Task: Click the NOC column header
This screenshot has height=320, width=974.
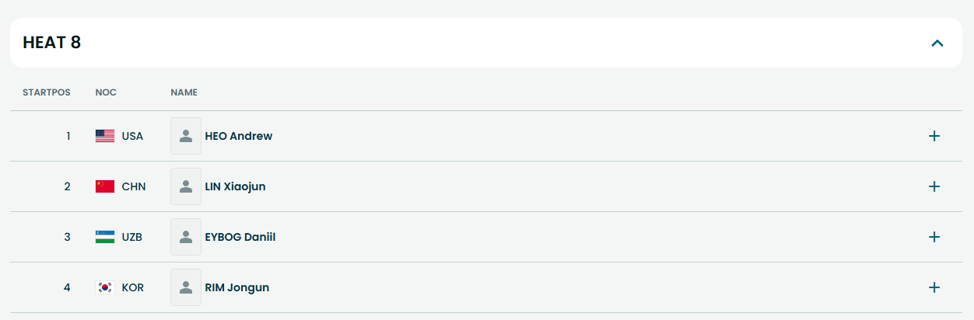Action: pos(106,92)
